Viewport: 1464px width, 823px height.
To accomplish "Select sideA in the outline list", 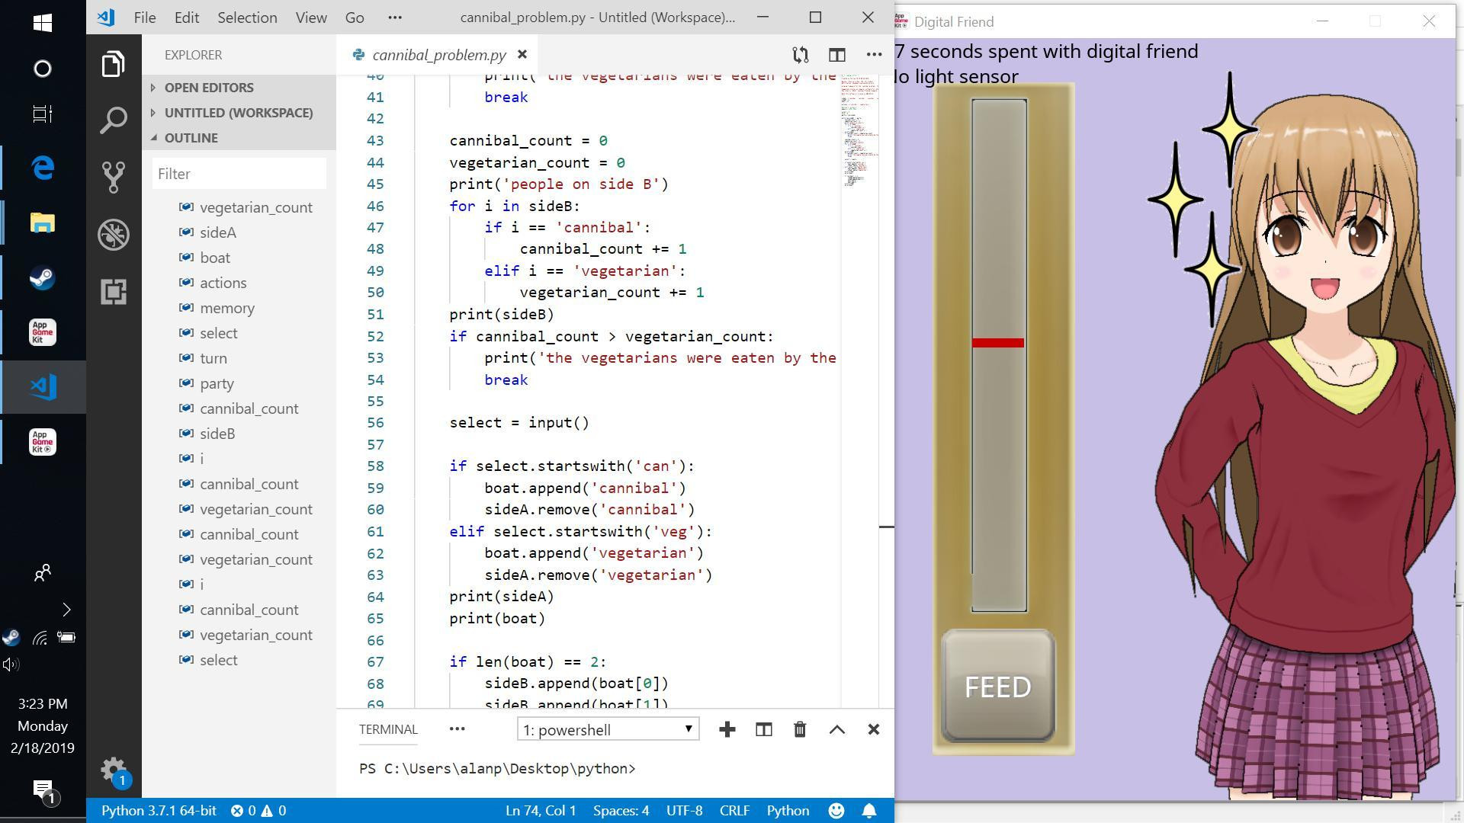I will (217, 232).
